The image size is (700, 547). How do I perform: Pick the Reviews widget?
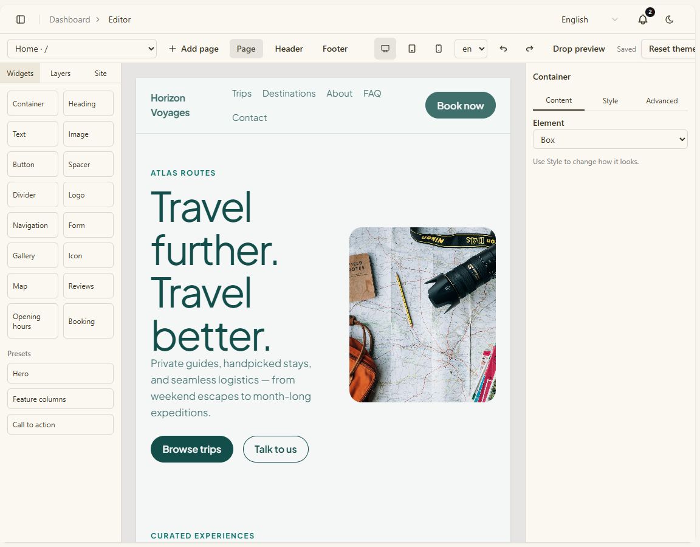tap(88, 286)
